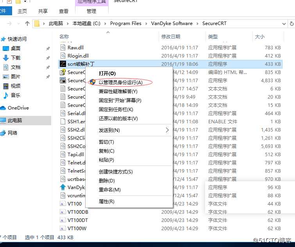Screen dimensions: 295x247
Task: Sort by 修改日期 column header
Action: 171,36
